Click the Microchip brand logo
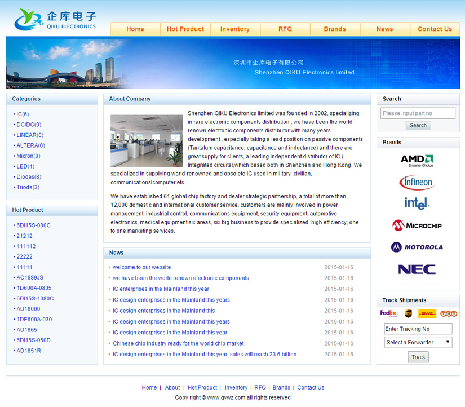 pos(417,225)
